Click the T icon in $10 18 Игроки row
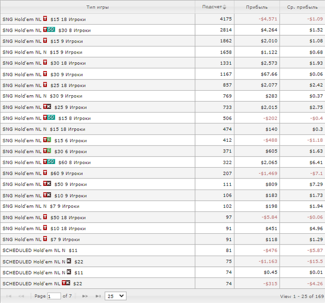 click(45, 228)
